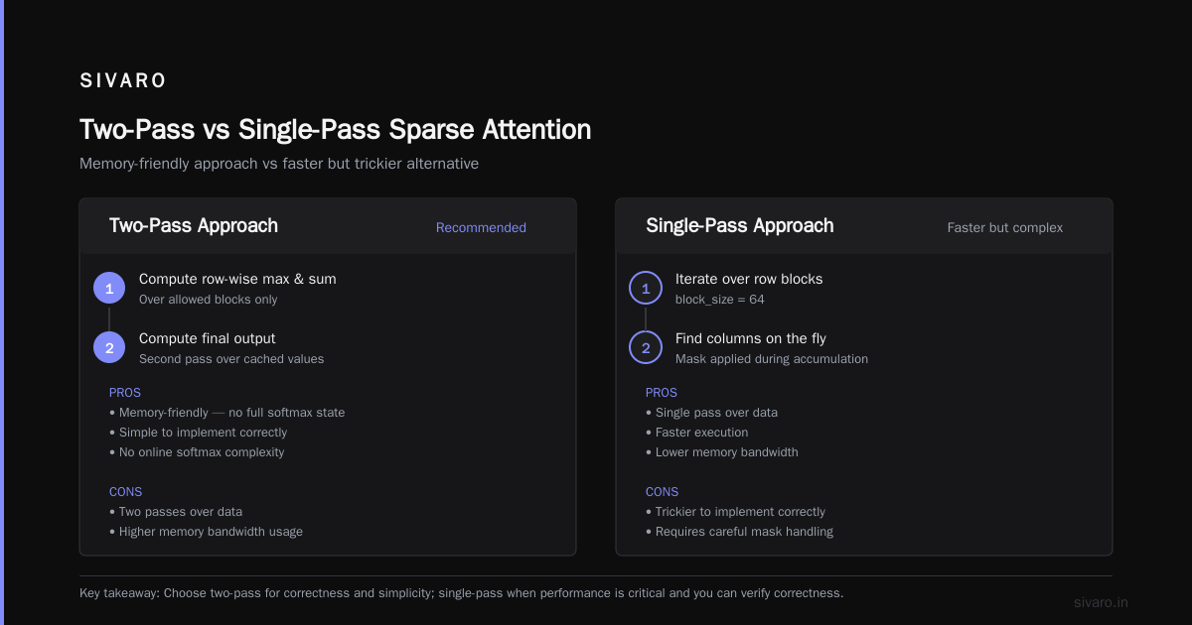The height and width of the screenshot is (625, 1192).
Task: Click the 'Key takeaway' footer text
Action: pos(461,593)
